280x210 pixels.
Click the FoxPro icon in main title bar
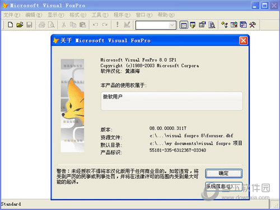(5, 6)
